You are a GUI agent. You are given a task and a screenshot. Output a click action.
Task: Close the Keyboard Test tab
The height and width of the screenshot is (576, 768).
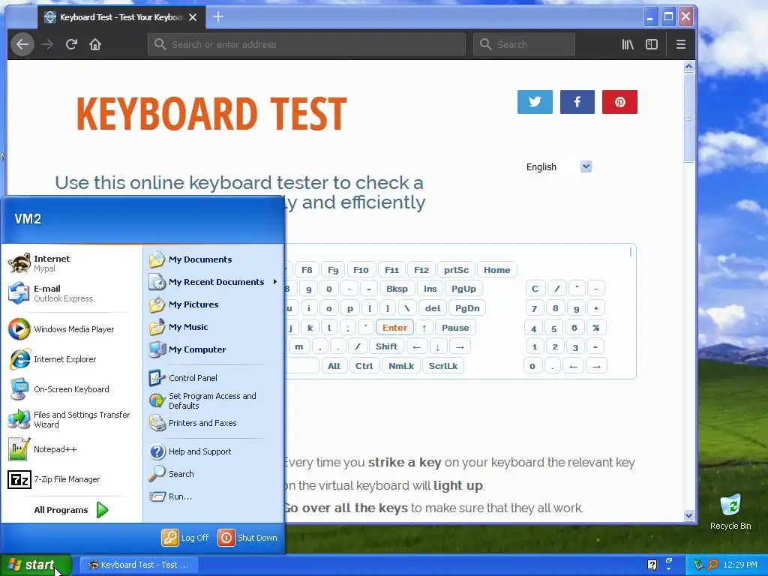click(193, 17)
